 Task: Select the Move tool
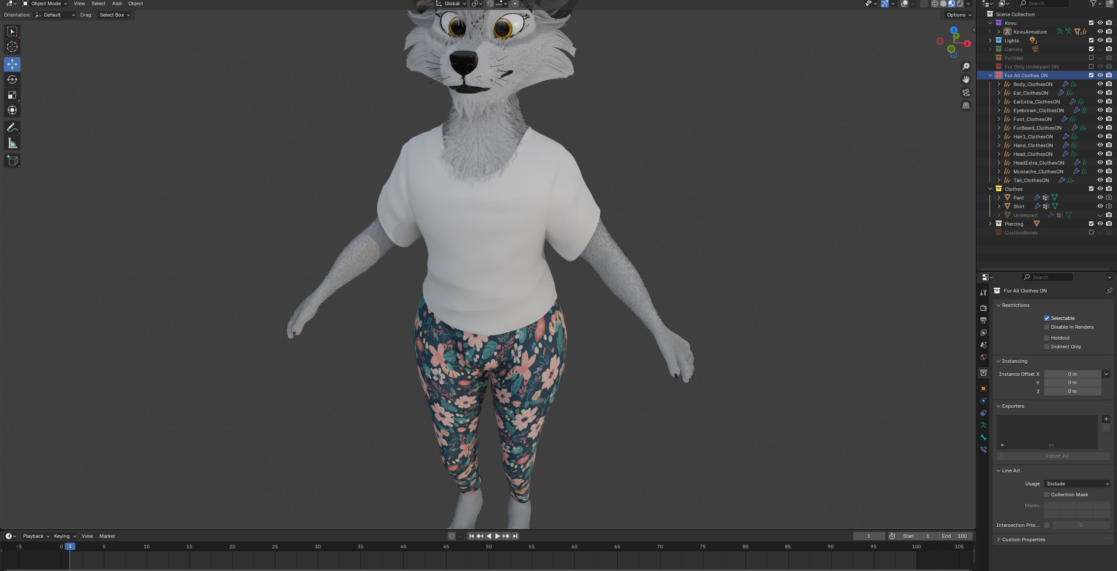point(12,64)
